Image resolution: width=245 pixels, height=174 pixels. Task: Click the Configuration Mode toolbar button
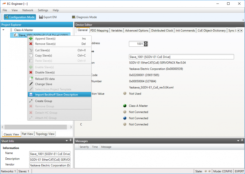point(20,17)
